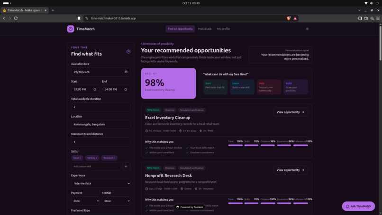The image size is (382, 215).
Task: Click the Excel Inventory Cleanup title
Action: pyautogui.click(x=168, y=118)
